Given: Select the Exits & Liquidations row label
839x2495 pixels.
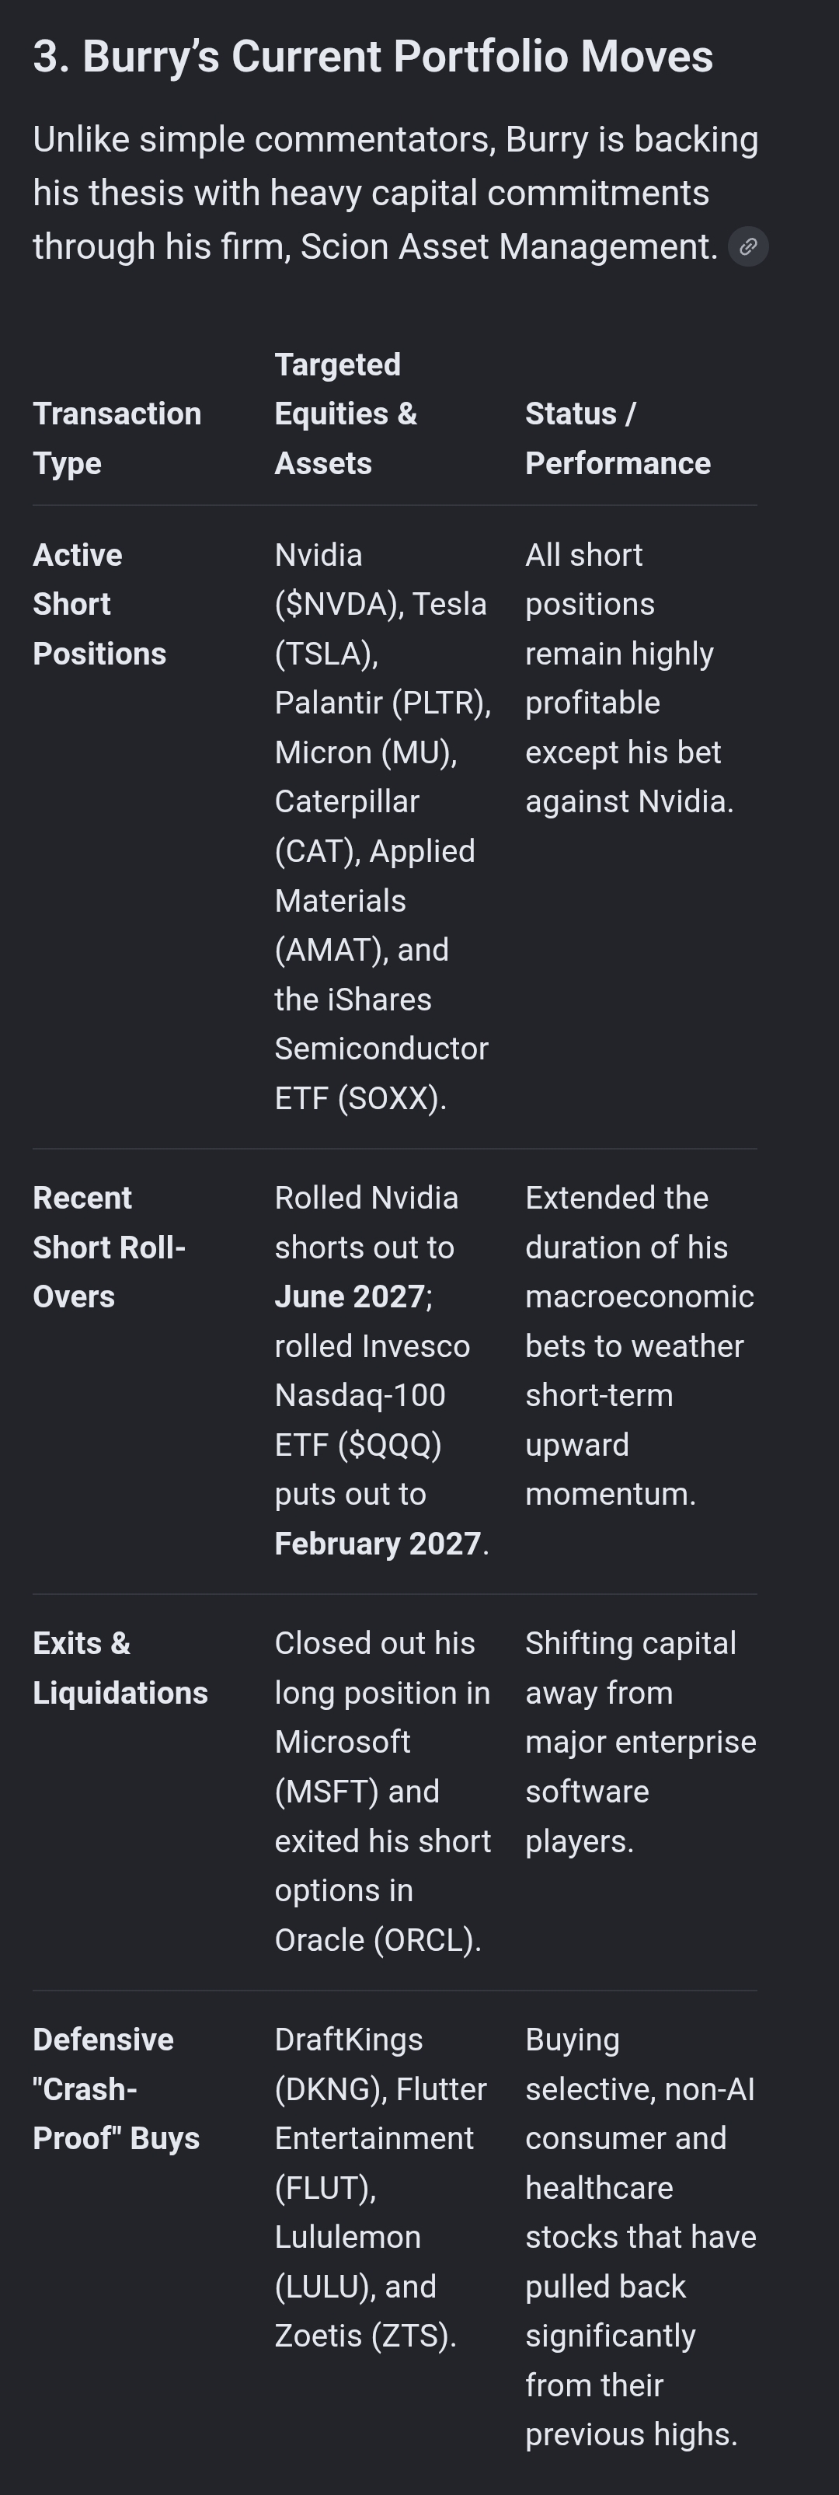Looking at the screenshot, I should [x=120, y=1668].
